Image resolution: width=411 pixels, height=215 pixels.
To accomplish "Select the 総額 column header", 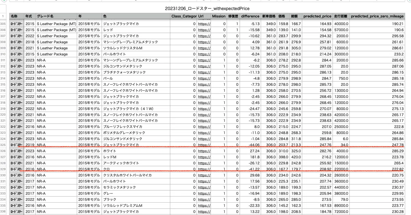I will tap(295, 16).
